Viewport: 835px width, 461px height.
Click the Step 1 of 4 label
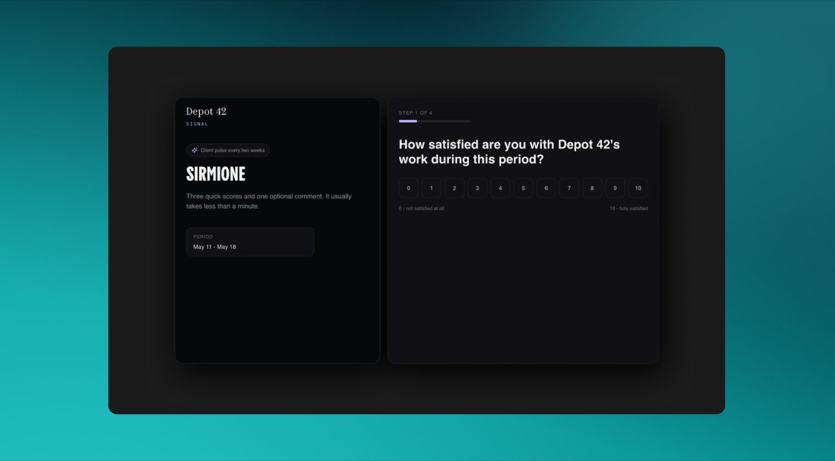[x=415, y=113]
